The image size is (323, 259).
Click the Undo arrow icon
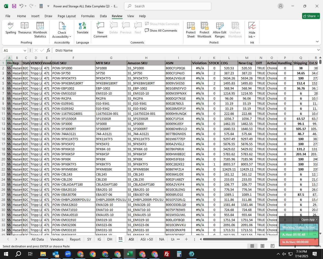point(21,6)
